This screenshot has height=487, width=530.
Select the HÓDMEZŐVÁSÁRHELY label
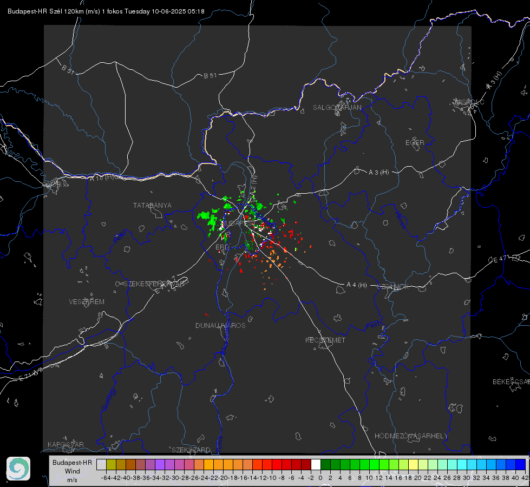pyautogui.click(x=411, y=436)
